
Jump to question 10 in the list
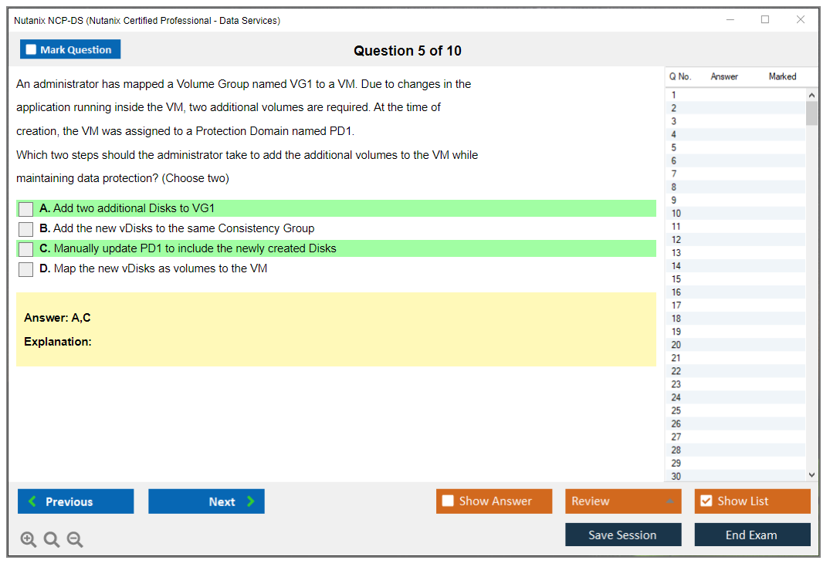pos(676,214)
